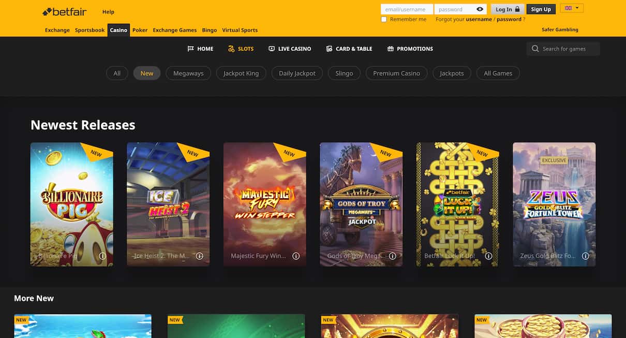Screen dimensions: 626x338
Task: Click forgot username link
Action: 479,19
